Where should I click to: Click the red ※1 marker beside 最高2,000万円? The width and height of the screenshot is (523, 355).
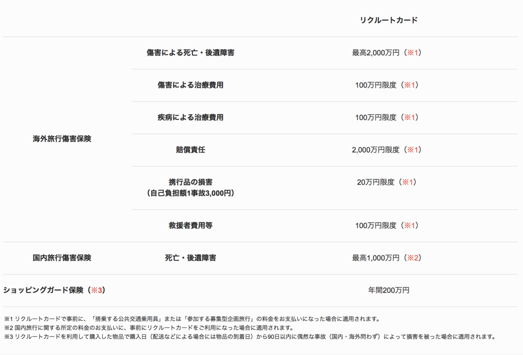413,53
